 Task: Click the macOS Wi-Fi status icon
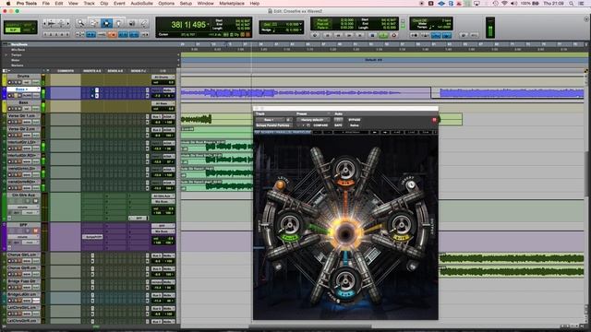(x=504, y=4)
